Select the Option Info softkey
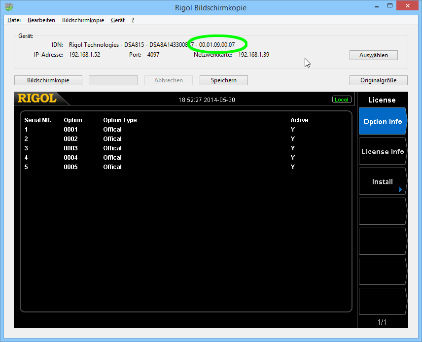Screen dimensions: 422x342 (383, 121)
